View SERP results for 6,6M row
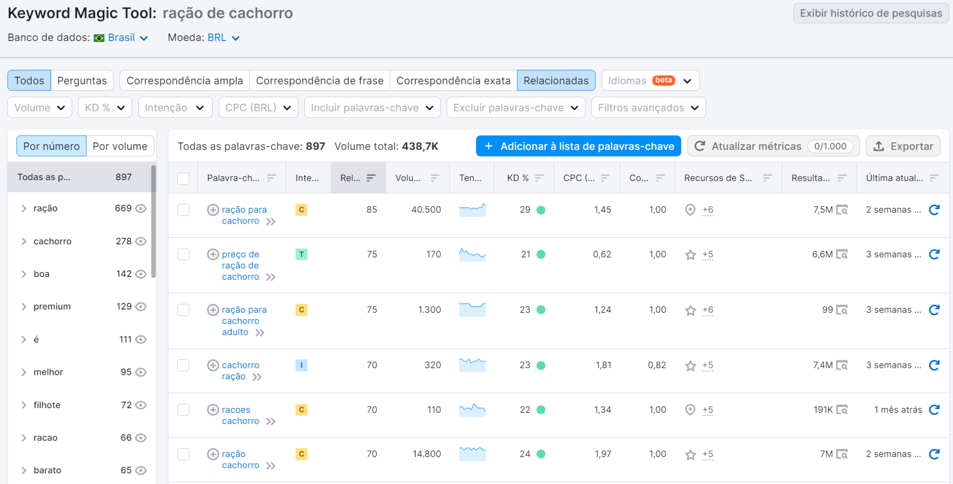Screen dimensions: 953x484 click(x=842, y=254)
